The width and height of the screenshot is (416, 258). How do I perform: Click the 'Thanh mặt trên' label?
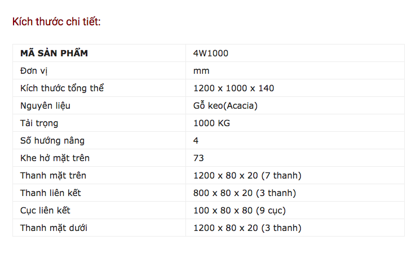tap(53, 176)
